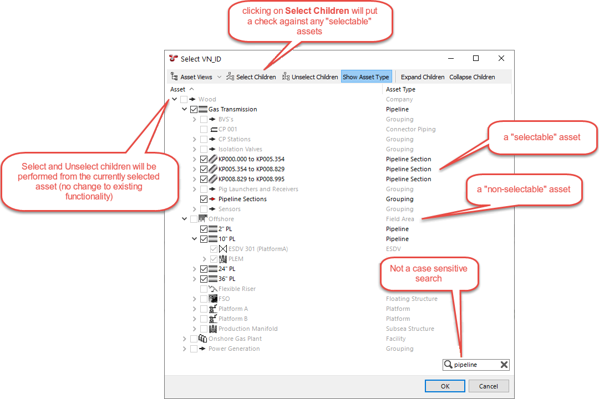Screen dimensions: 599x399
Task: Expand the Power Generation node
Action: (x=185, y=349)
